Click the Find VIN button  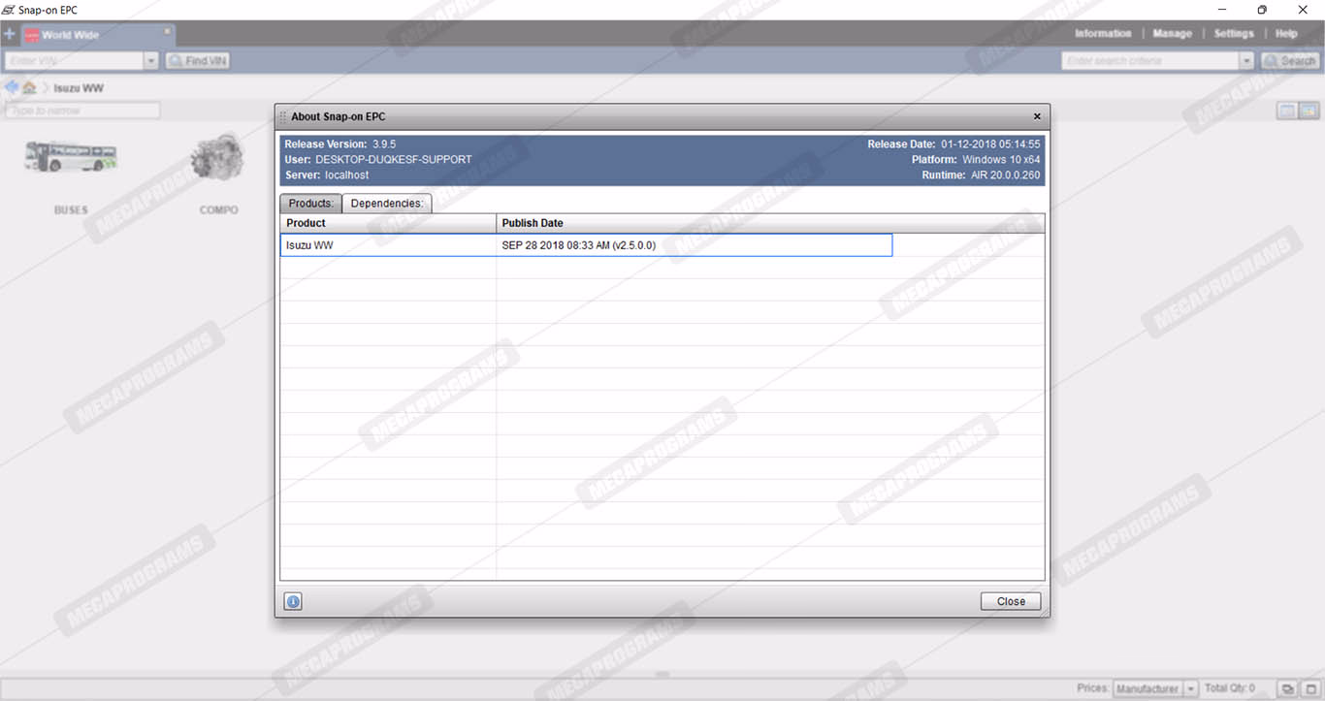click(198, 61)
